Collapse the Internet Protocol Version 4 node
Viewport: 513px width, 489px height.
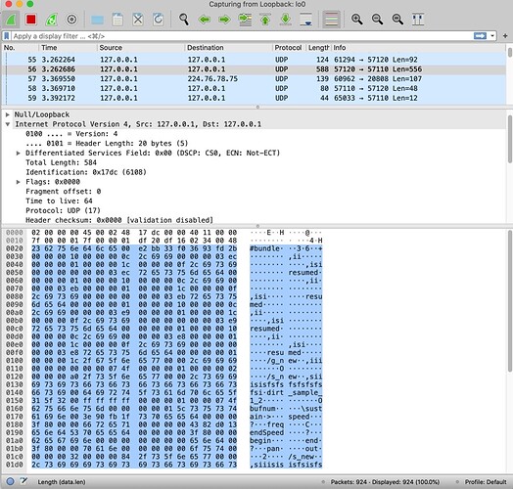coord(7,124)
